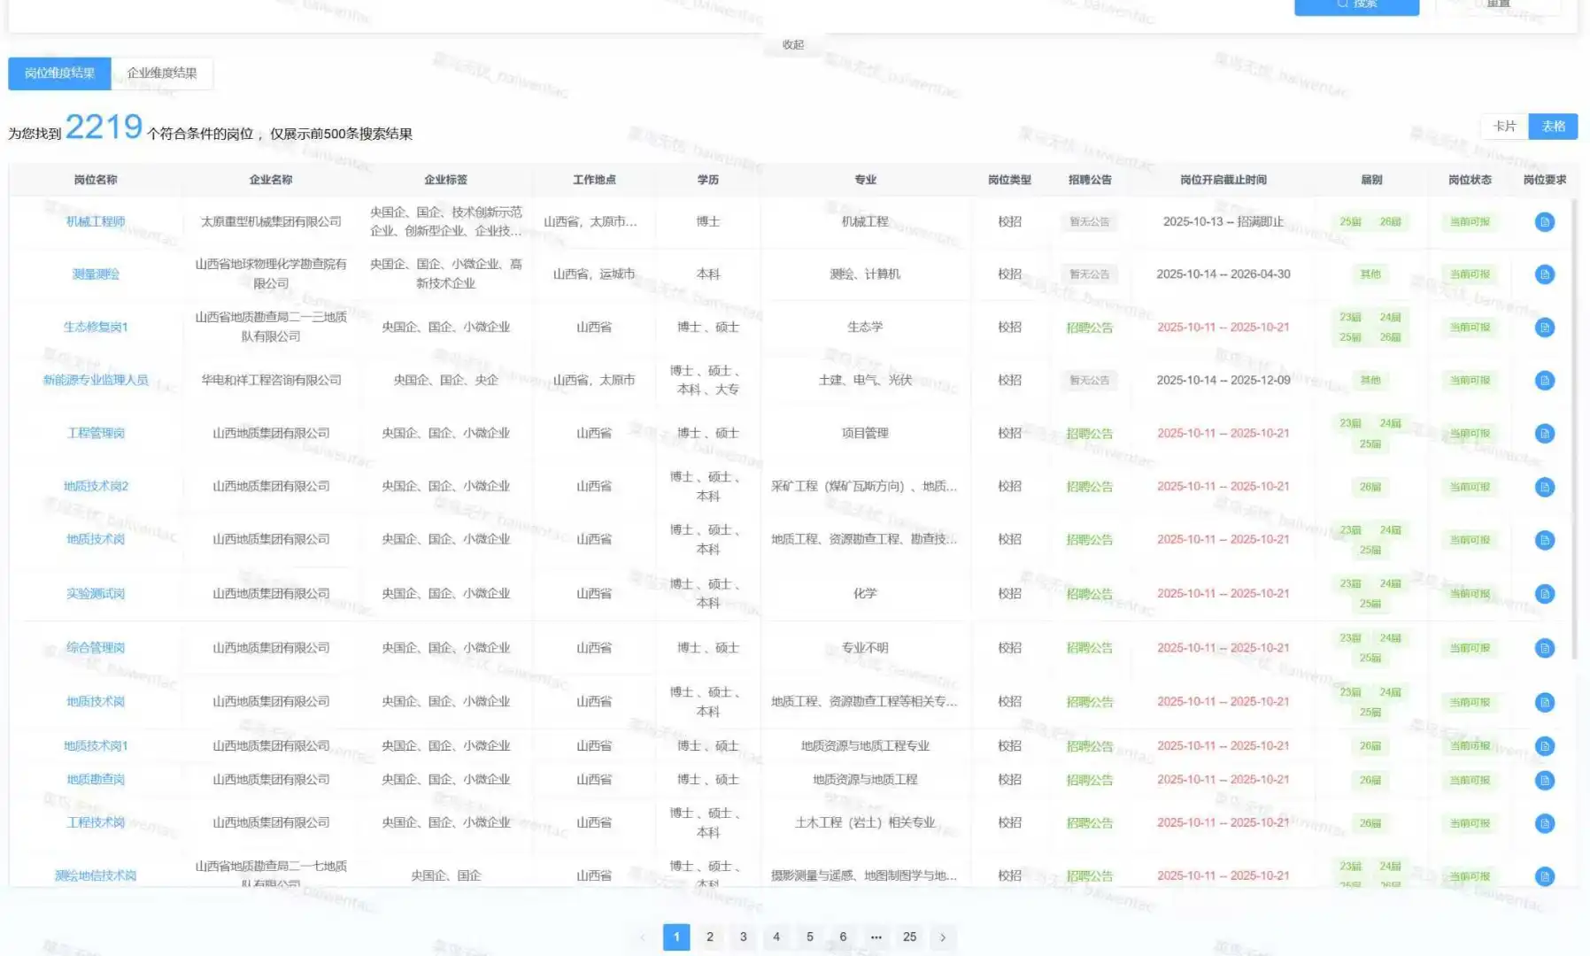
Task: Select the 岗位状态 column header
Action: (1470, 180)
